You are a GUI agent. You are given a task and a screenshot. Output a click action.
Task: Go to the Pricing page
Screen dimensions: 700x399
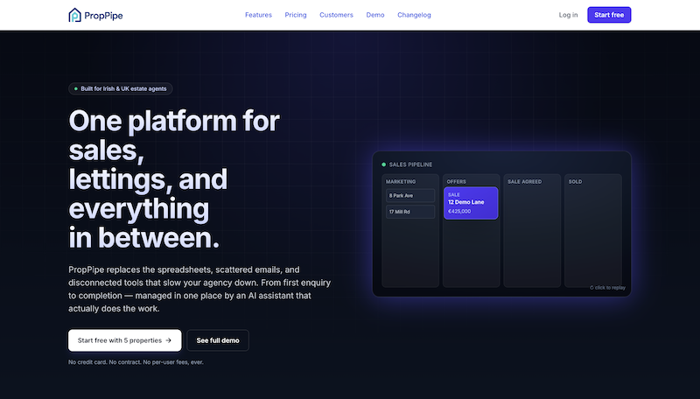pyautogui.click(x=296, y=15)
